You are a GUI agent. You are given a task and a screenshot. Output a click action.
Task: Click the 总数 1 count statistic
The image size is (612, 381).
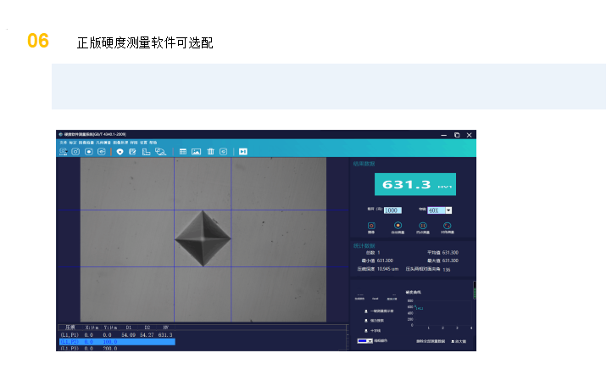[373, 253]
